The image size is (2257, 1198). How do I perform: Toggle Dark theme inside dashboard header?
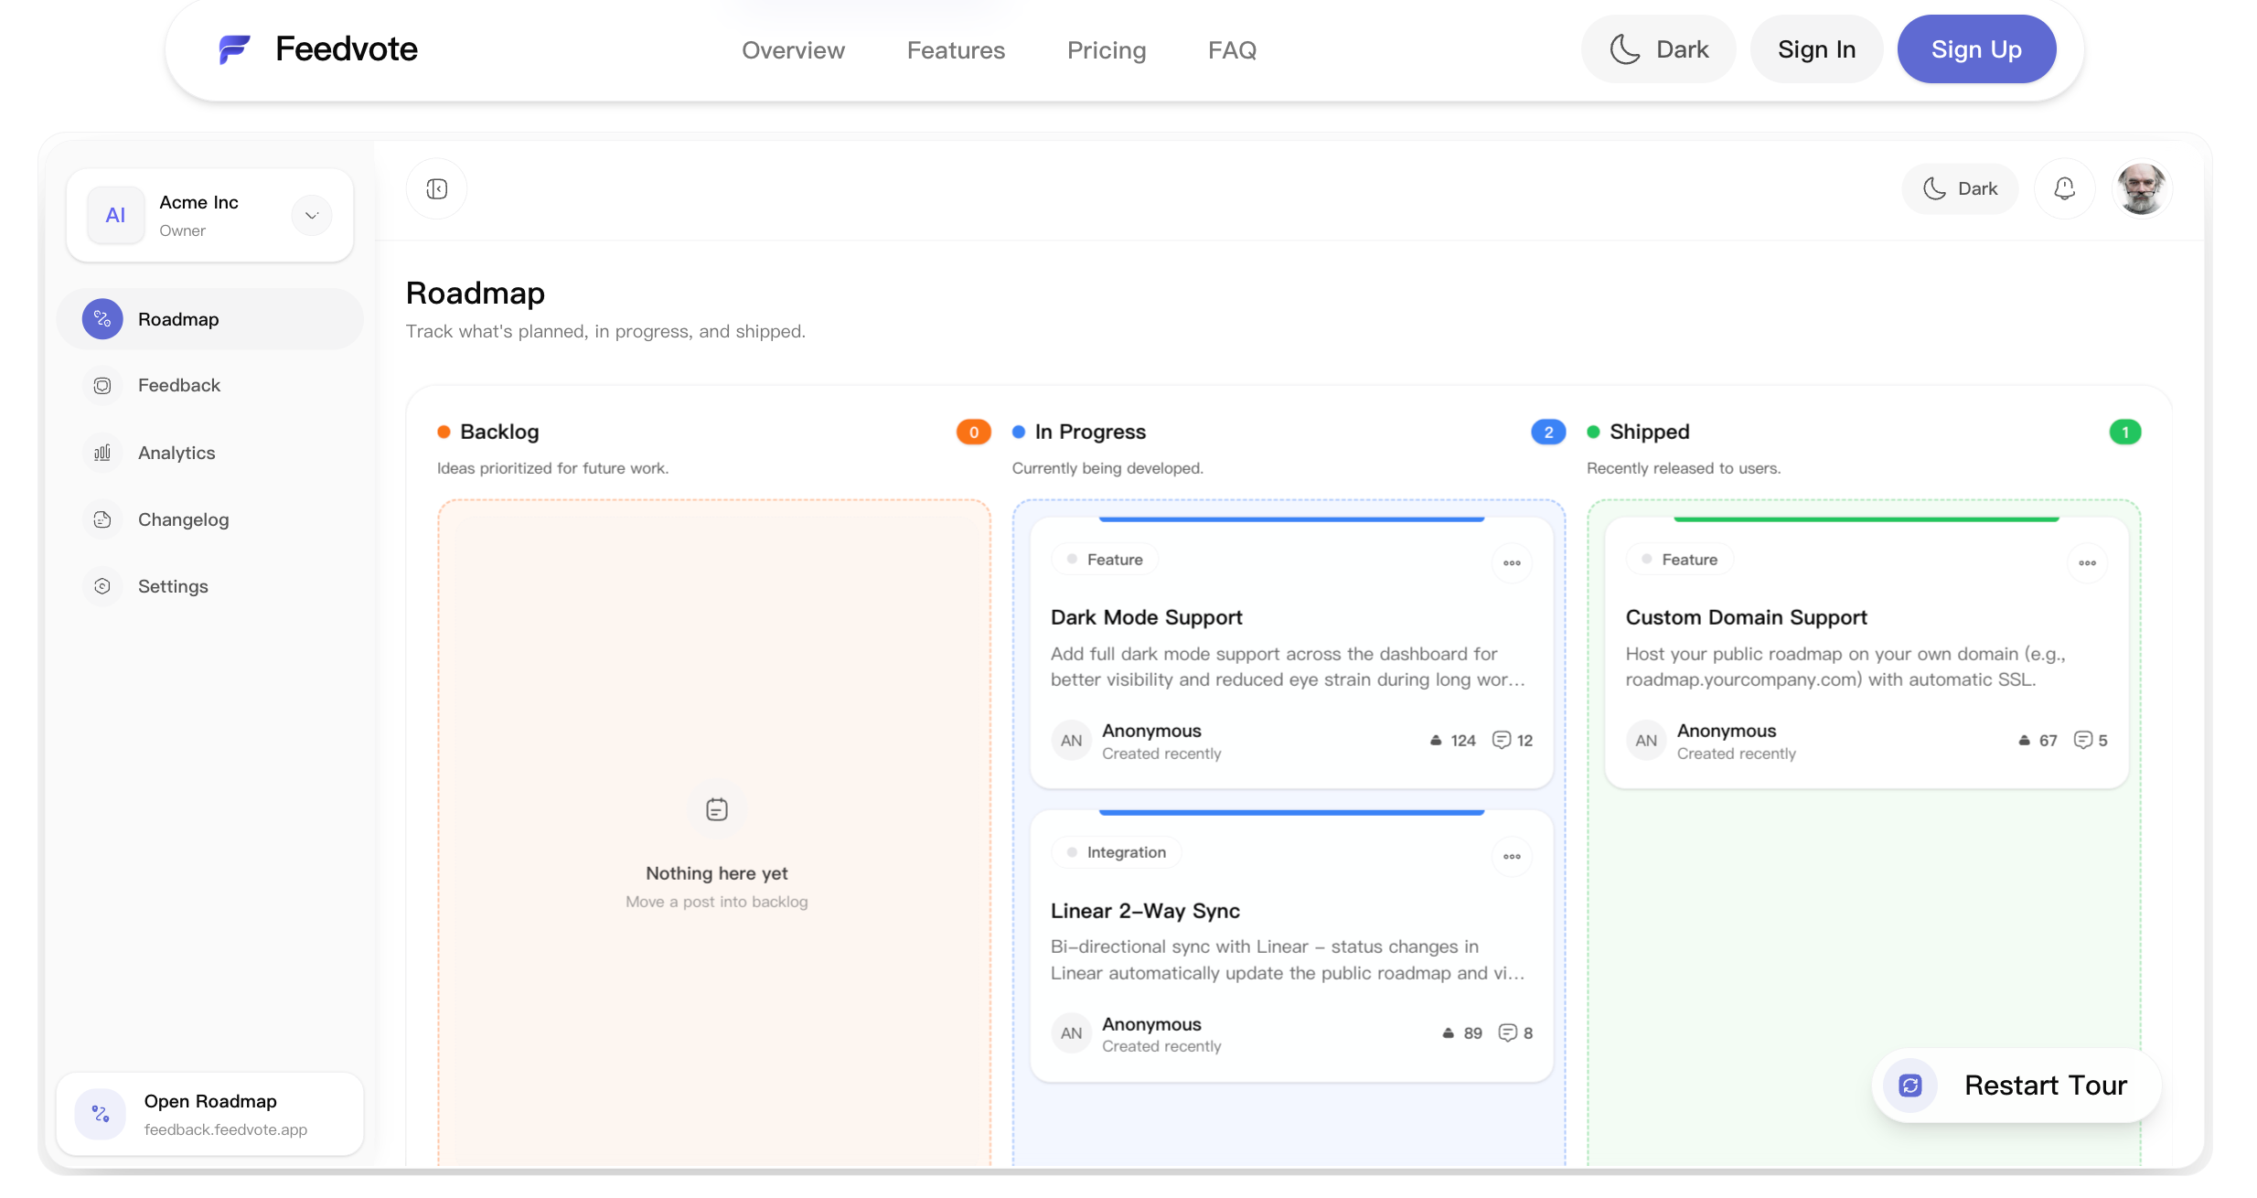click(1960, 189)
